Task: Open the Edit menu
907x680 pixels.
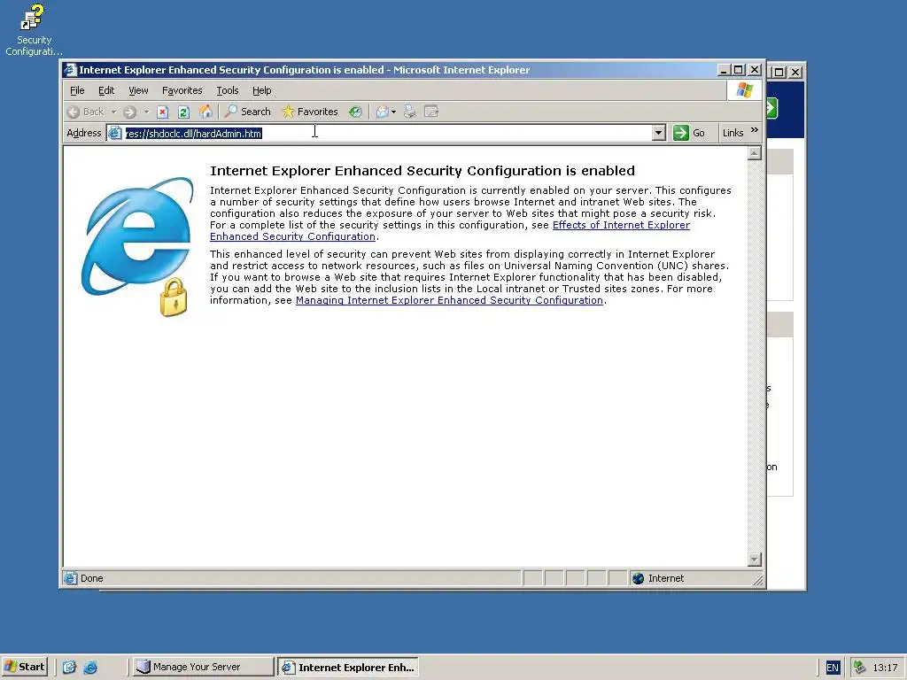Action: point(106,90)
